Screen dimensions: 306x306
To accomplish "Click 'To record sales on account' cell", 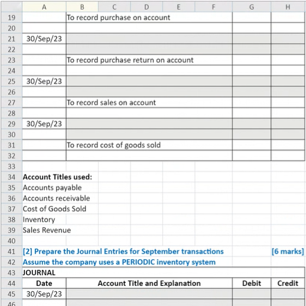I will pyautogui.click(x=149, y=102).
